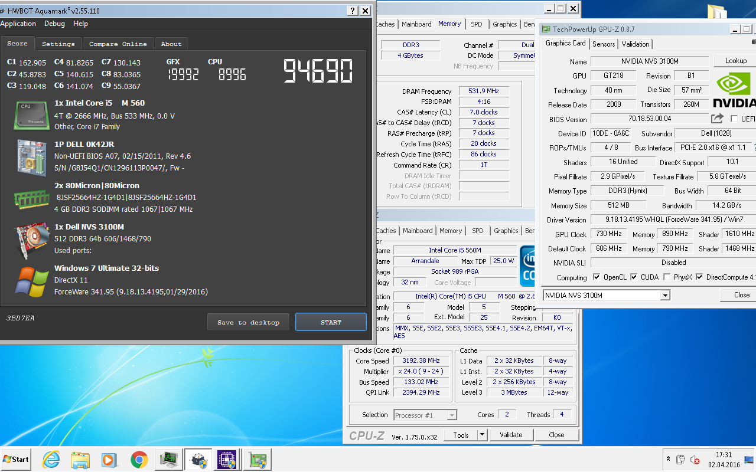Click the CPU processor icon in Aquamark
This screenshot has width=756, height=472.
click(x=32, y=115)
